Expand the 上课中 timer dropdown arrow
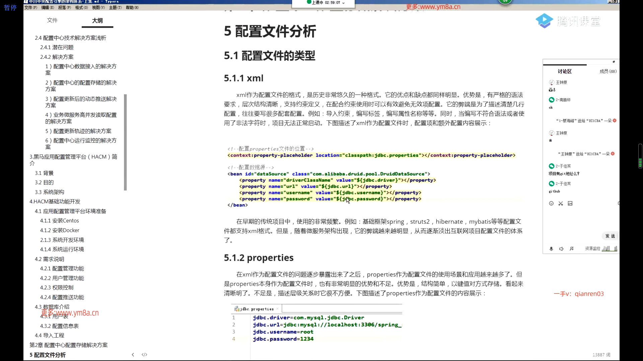 click(x=343, y=3)
